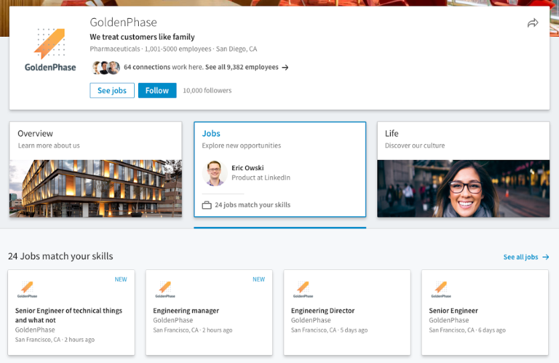
Task: Click the Pharmaceuticals industry text
Action: (115, 49)
